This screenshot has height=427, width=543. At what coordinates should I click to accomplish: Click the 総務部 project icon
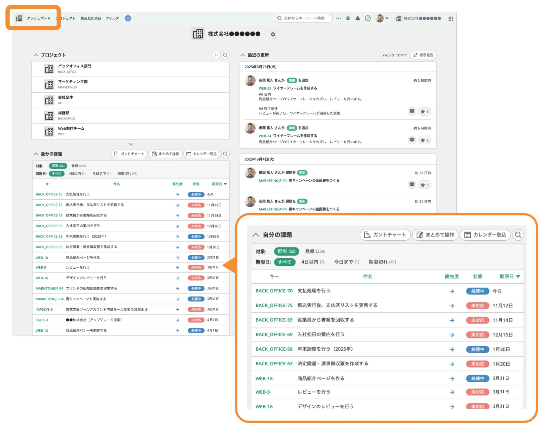coord(49,116)
